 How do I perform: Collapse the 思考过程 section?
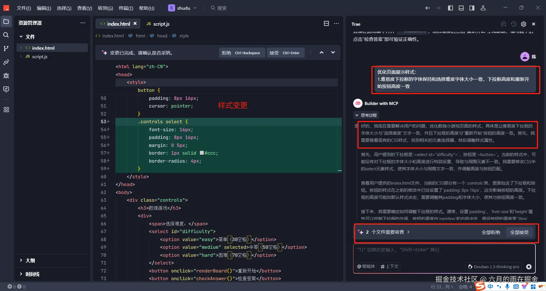366,115
